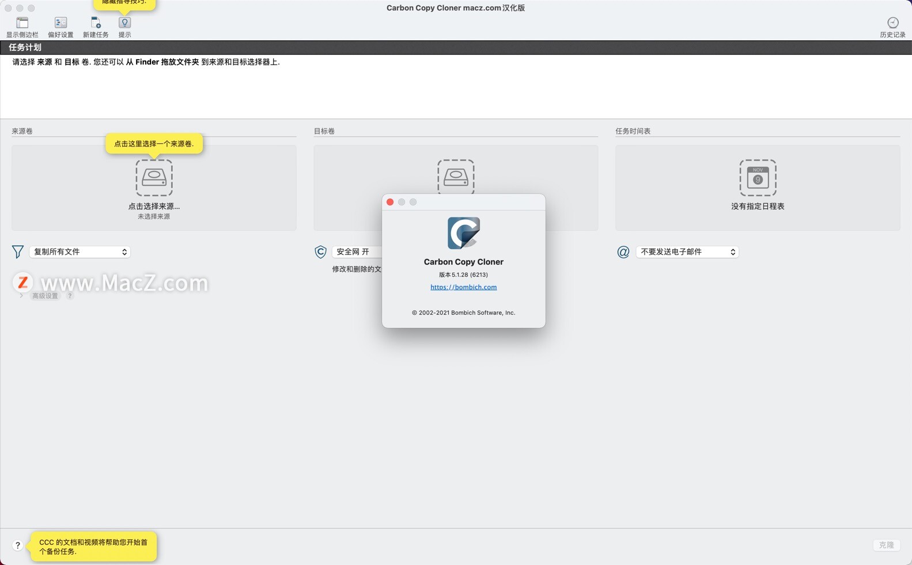Viewport: 912px width, 565px height.
Task: Open the 不要发送电子邮件 dropdown
Action: click(x=687, y=252)
